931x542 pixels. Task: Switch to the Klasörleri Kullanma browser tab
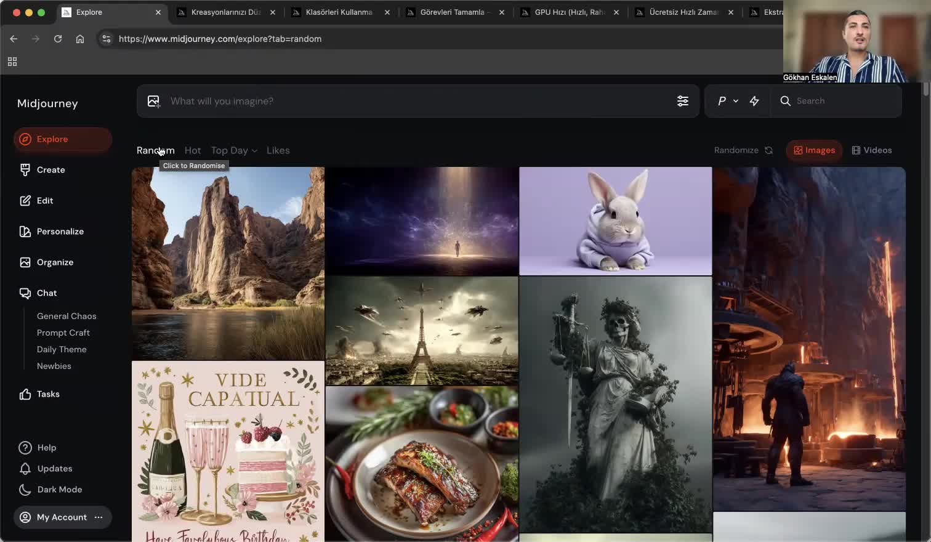click(x=340, y=12)
